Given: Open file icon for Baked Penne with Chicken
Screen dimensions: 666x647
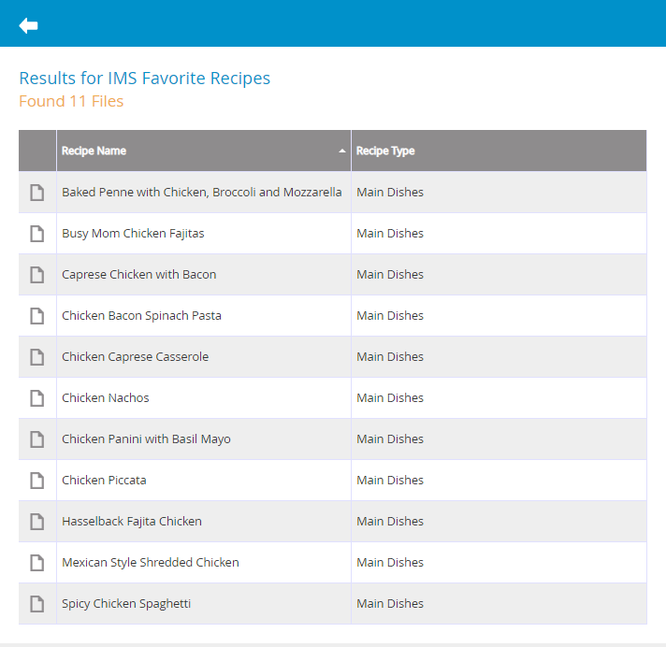Looking at the screenshot, I should pyautogui.click(x=37, y=193).
